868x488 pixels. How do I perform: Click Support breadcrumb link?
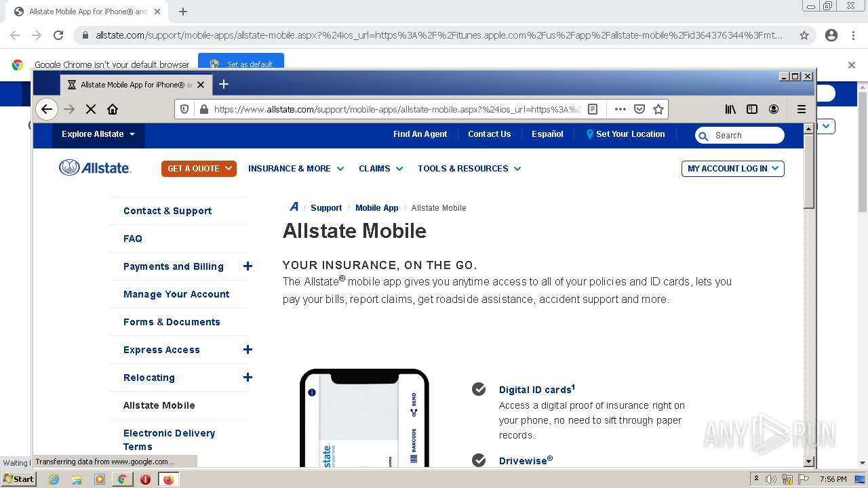[326, 208]
